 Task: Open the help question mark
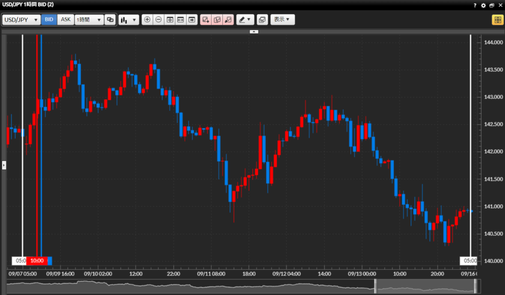click(x=475, y=5)
